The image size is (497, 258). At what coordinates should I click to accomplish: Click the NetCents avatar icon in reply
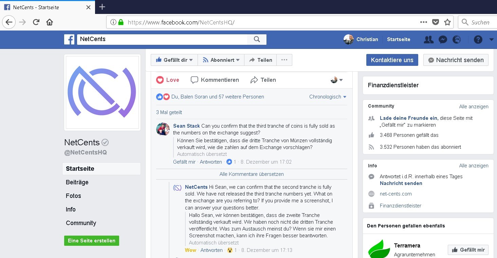tap(177, 188)
